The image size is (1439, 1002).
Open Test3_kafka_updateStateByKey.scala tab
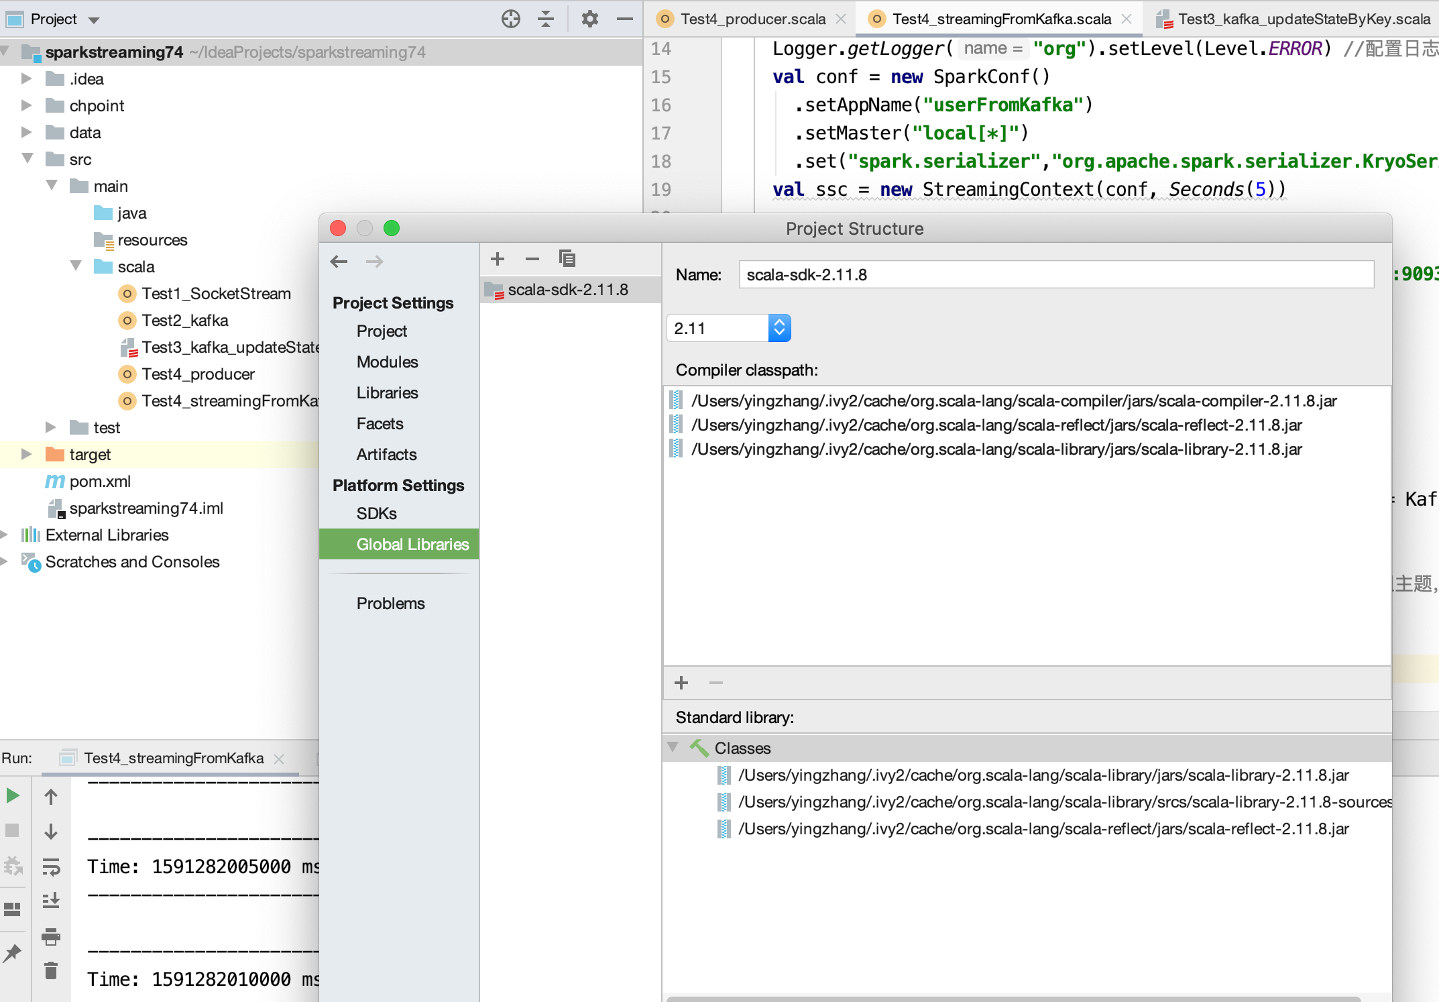[1303, 19]
